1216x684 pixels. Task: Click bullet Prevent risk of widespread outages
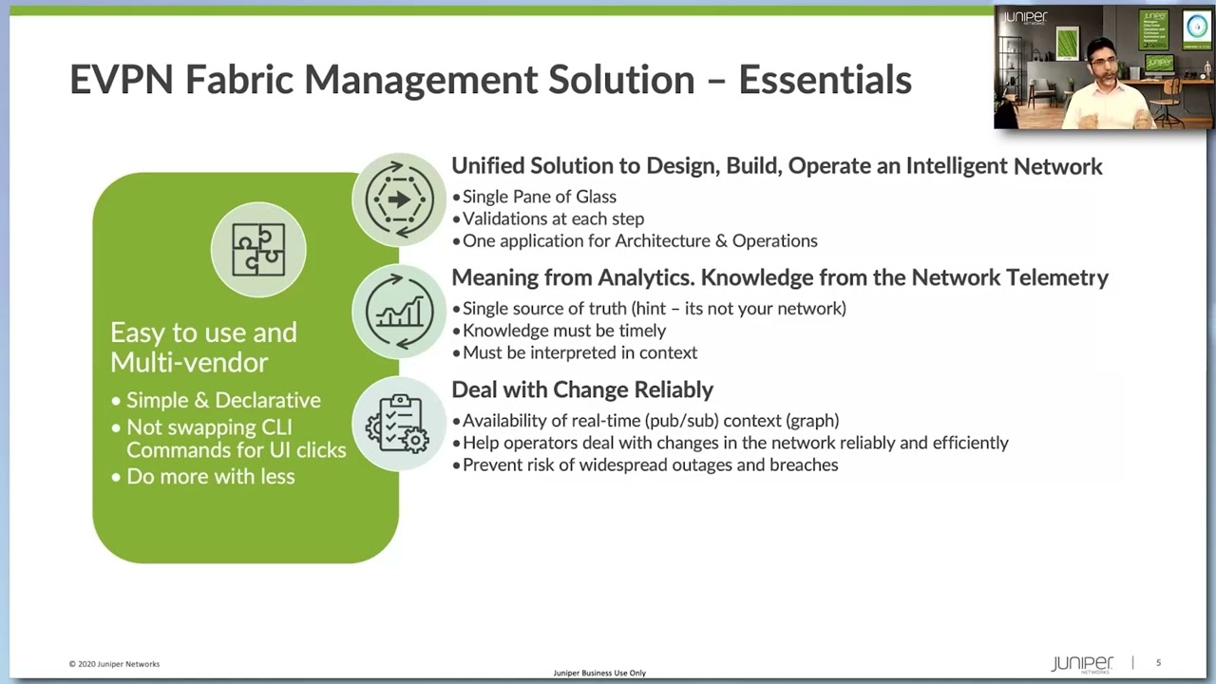pyautogui.click(x=645, y=465)
